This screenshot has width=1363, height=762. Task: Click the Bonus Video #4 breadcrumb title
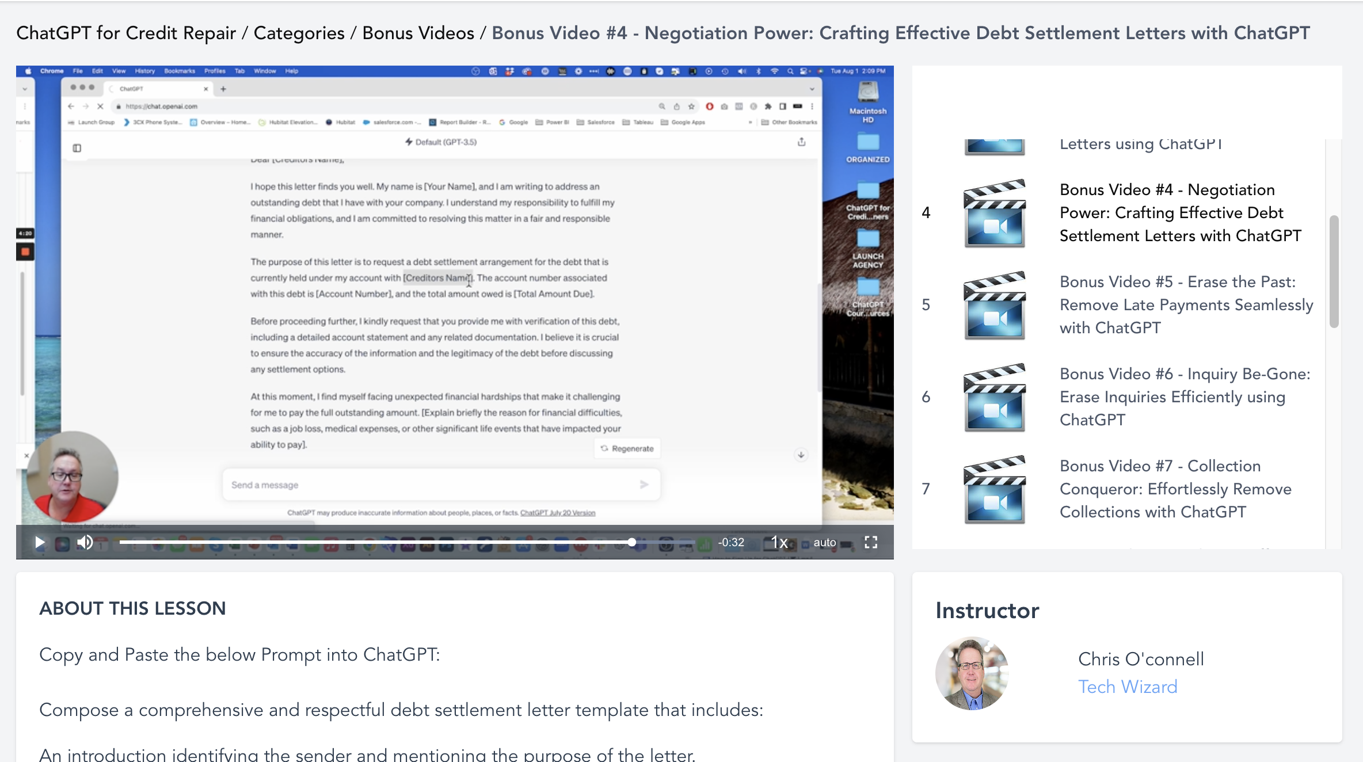tap(901, 33)
